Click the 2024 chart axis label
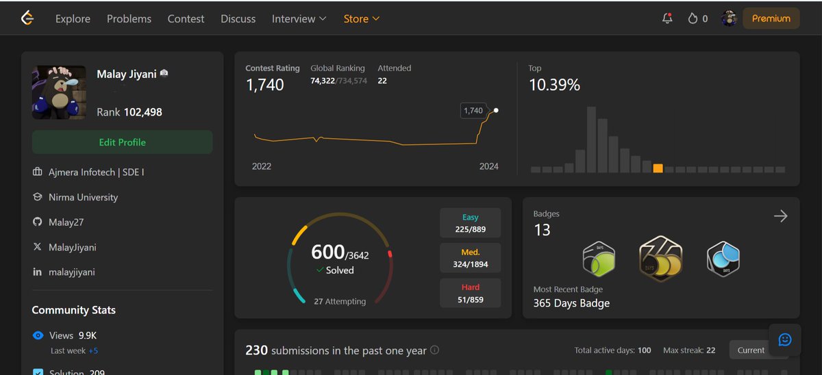Viewport: 822px width, 375px height. [x=489, y=166]
